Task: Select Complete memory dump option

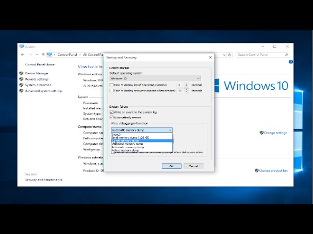Action: tap(142, 144)
